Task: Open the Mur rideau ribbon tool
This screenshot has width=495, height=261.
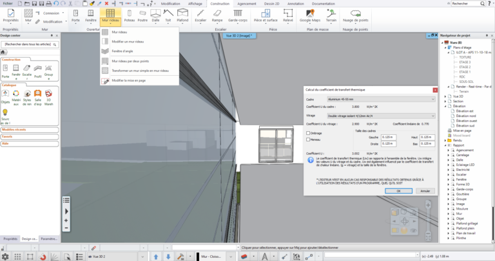Action: pyautogui.click(x=110, y=16)
